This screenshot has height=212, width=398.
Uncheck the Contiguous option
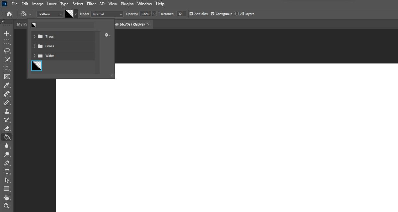pyautogui.click(x=212, y=14)
